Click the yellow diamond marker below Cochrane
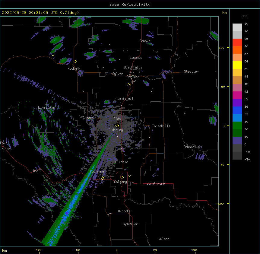This screenshot has width=260, height=254. (x=103, y=178)
